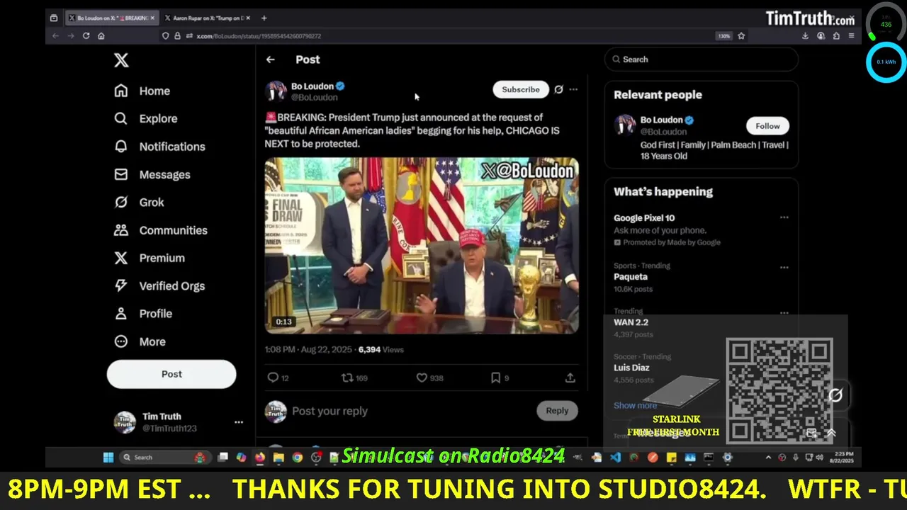Expand the More menu in the sidebar
907x510 pixels.
[x=140, y=341]
